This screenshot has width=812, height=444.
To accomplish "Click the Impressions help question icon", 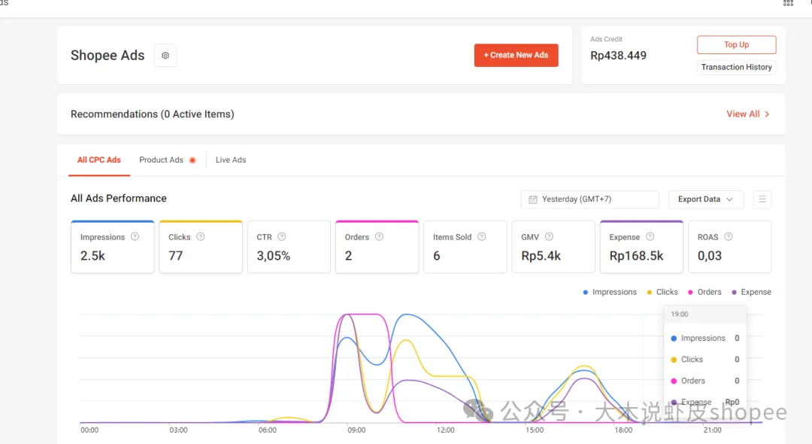I will pos(135,237).
